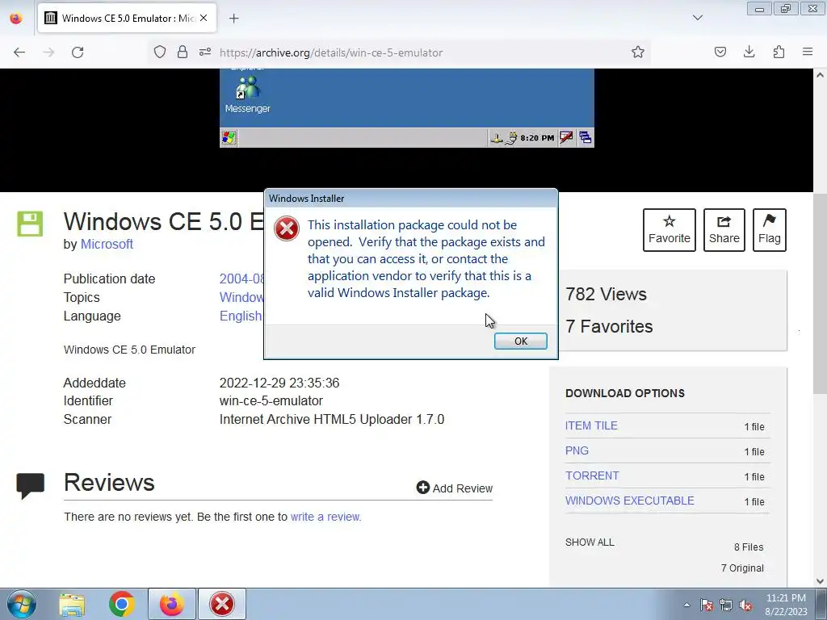Click the Firefox logo icon
The image size is (827, 620).
16,19
